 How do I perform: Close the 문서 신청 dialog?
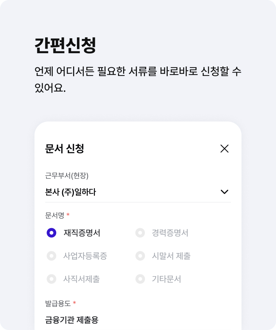tap(225, 149)
